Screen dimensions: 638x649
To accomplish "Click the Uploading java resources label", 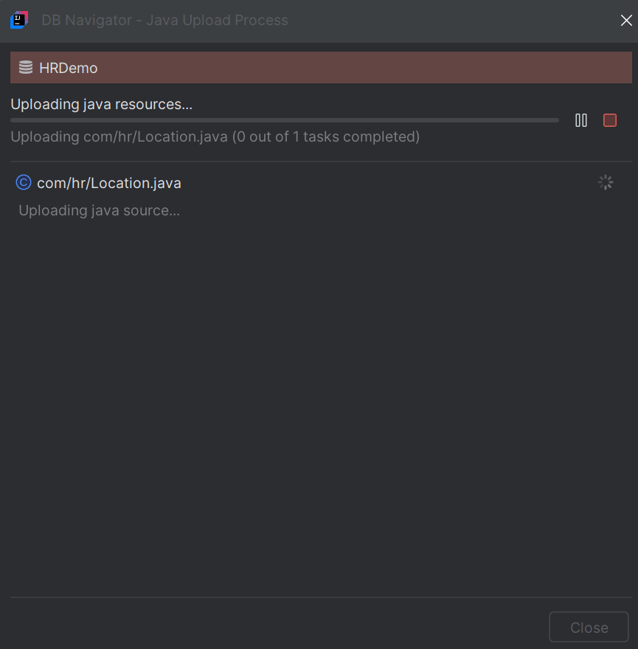I will (101, 104).
